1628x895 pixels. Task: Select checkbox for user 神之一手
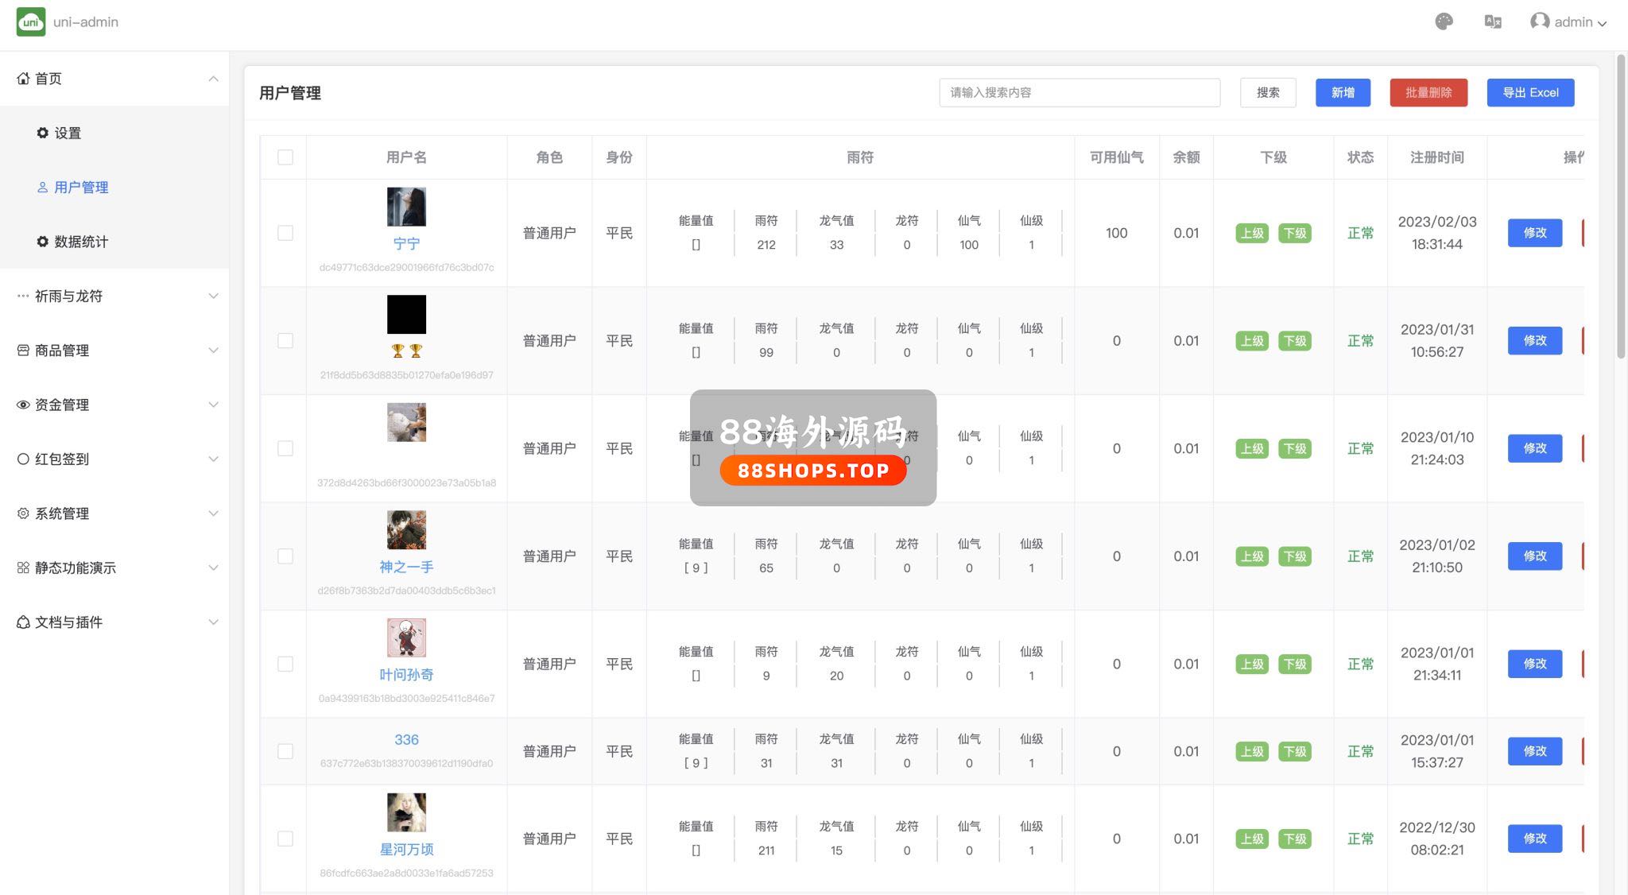[285, 556]
